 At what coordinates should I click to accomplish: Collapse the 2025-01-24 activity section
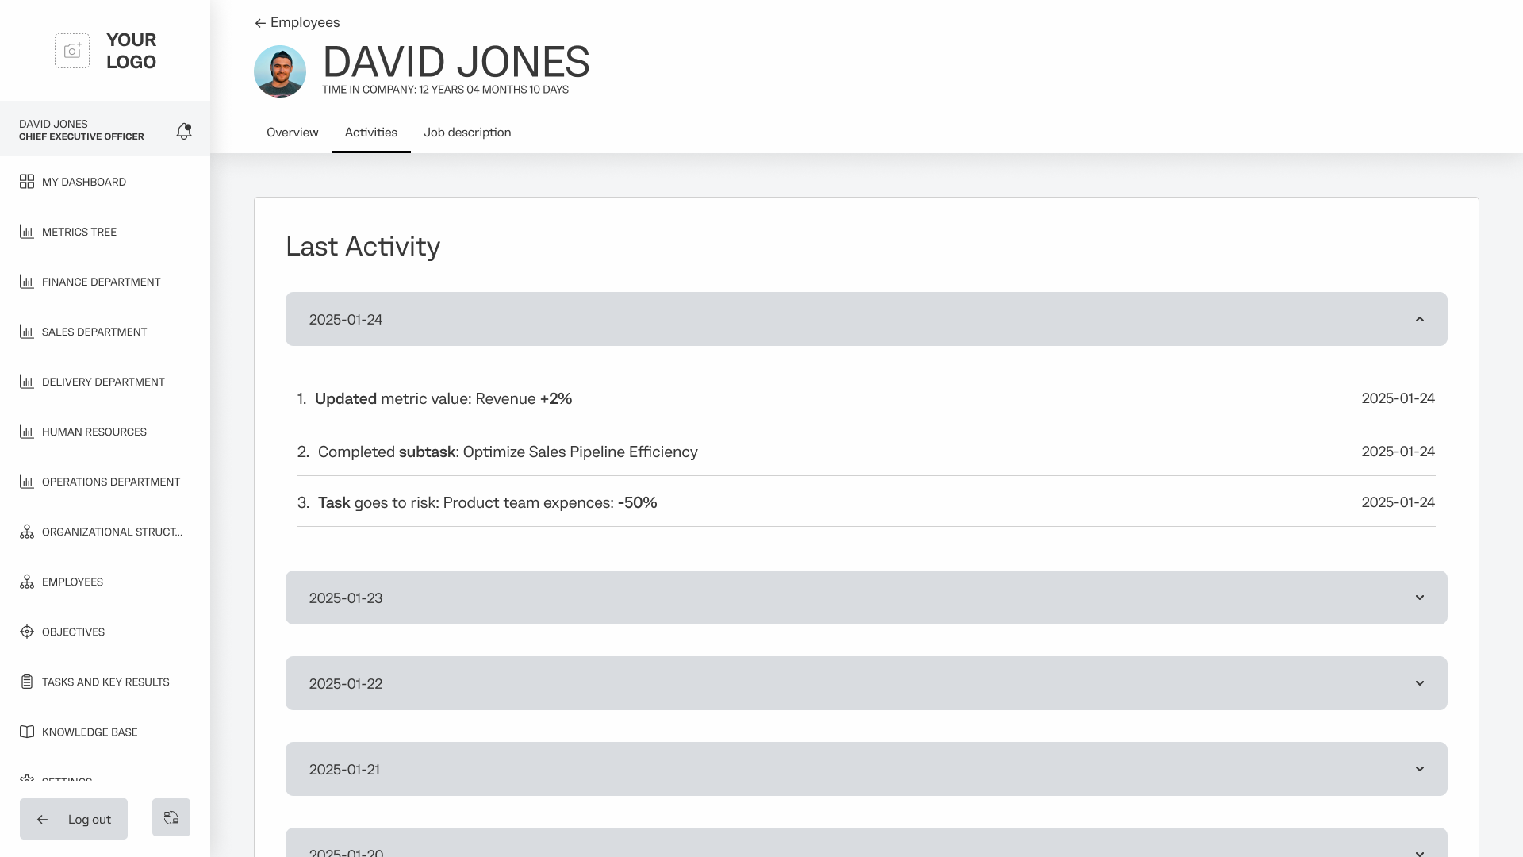[x=1419, y=319]
